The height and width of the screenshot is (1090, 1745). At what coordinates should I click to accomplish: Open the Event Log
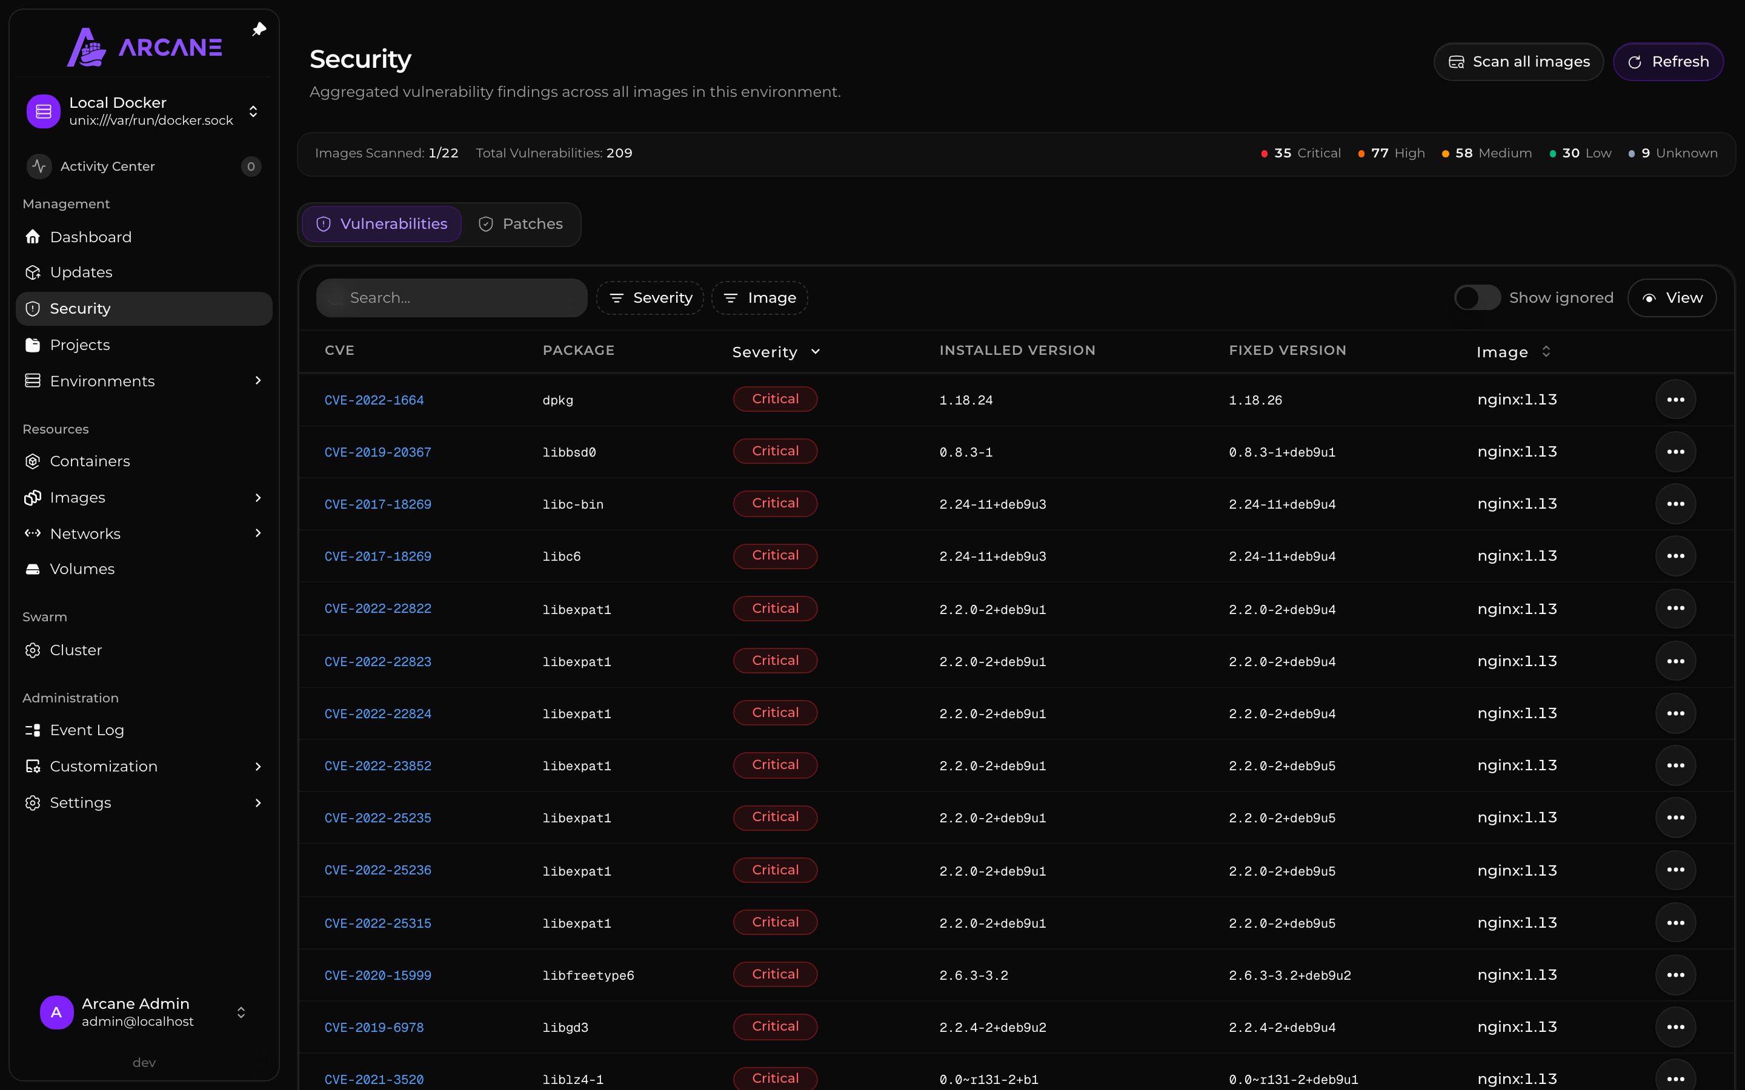click(144, 730)
